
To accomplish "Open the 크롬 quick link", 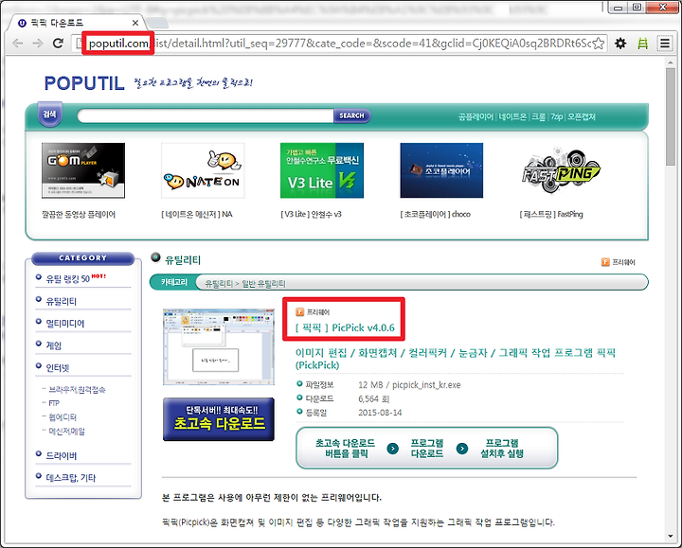I will tap(538, 117).
